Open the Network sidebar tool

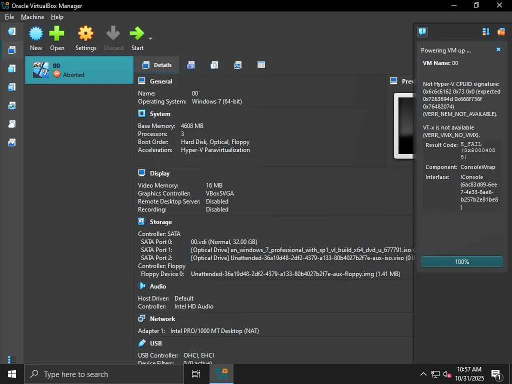coord(12,105)
